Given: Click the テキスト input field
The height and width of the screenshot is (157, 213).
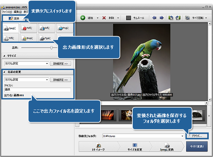Looking at the screenshot, I should click(37, 90).
